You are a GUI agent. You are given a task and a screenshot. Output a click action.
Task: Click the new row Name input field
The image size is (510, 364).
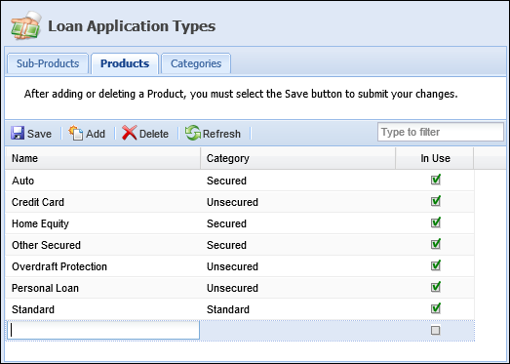click(103, 330)
